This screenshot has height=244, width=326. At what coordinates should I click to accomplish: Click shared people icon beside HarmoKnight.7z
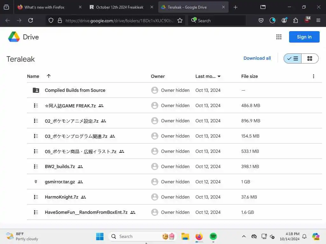(x=83, y=197)
